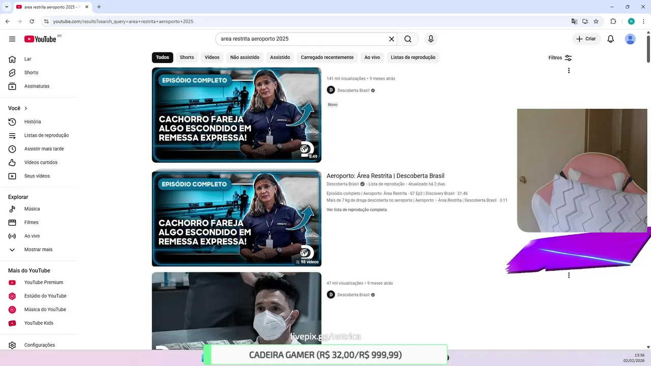Clear the search box with the X icon
Viewport: 651px width, 366px height.
tap(392, 39)
